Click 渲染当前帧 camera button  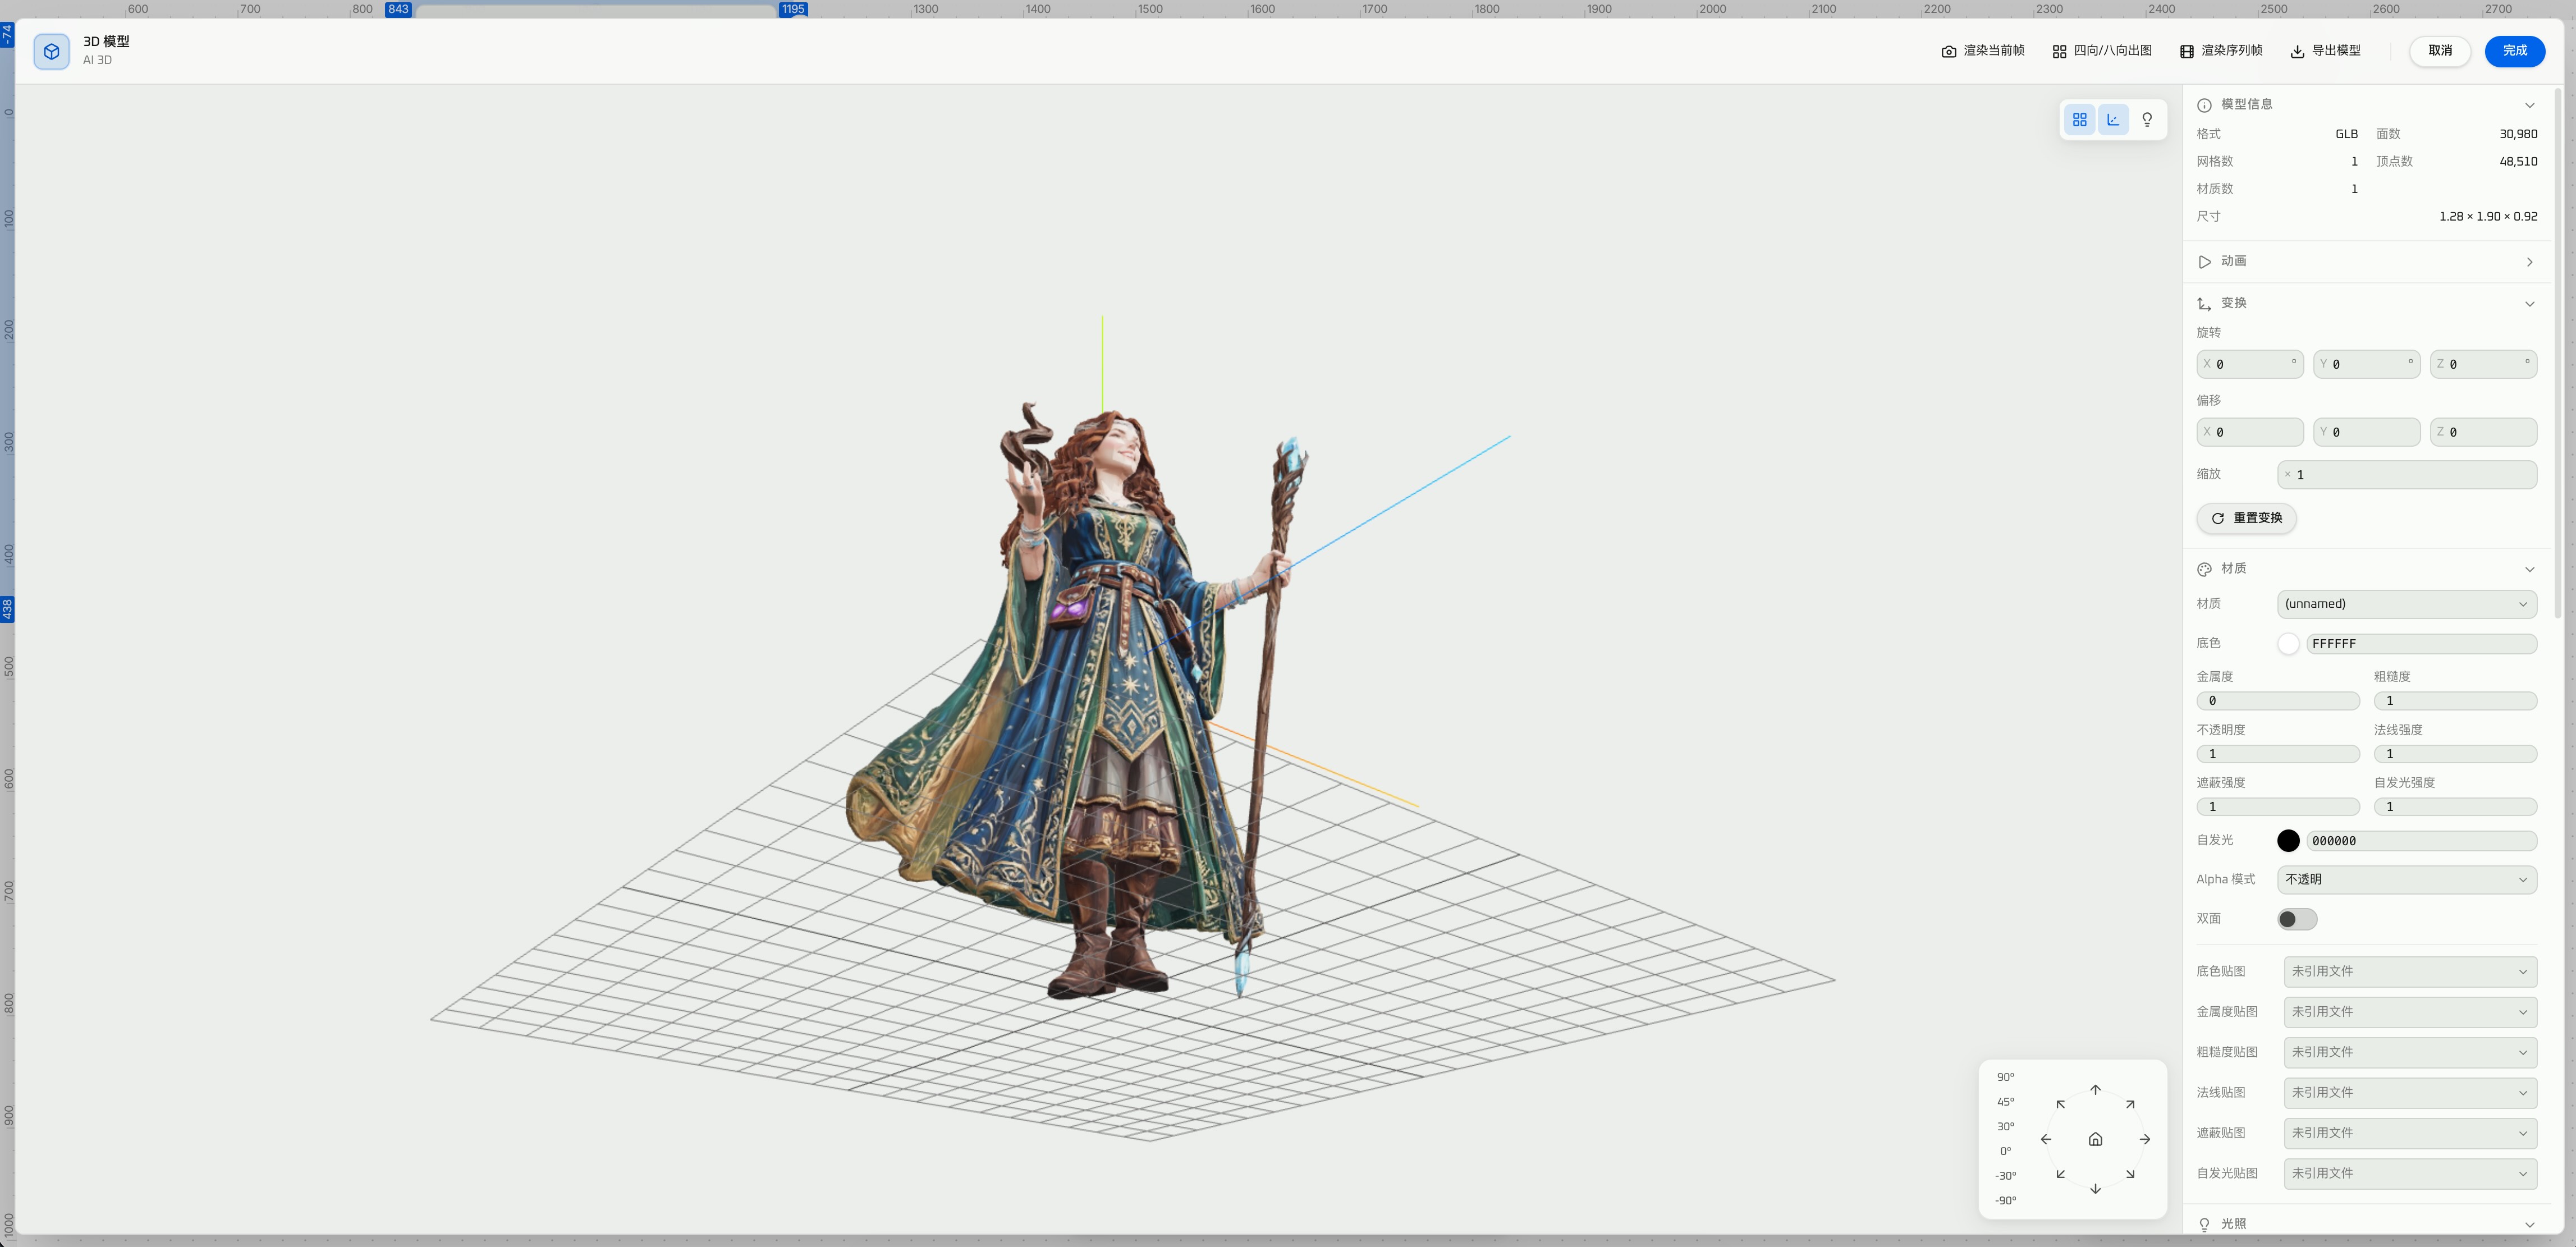coord(1982,51)
